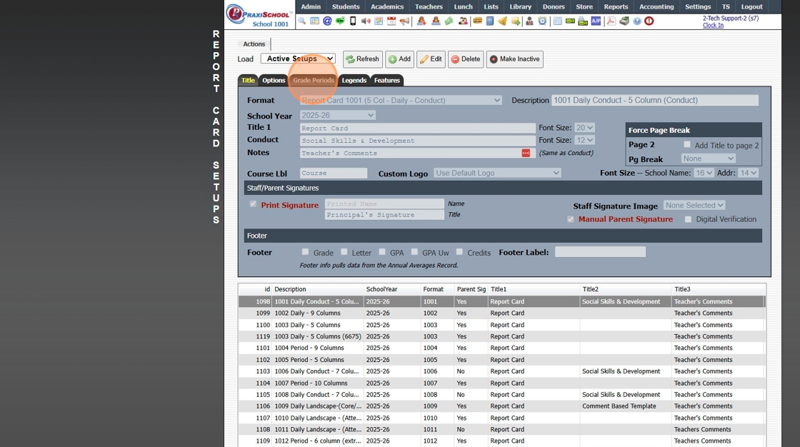Viewport: 800px width, 447px height.
Task: Open the red calendar toolbar icon
Action: pos(391,21)
